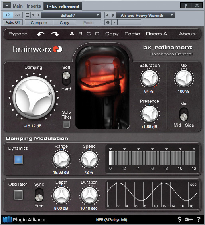Open the gear settings icon
205x225 pixels.
[108, 22]
